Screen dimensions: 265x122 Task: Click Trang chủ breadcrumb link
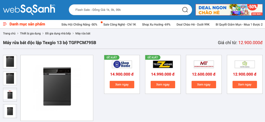9,33
